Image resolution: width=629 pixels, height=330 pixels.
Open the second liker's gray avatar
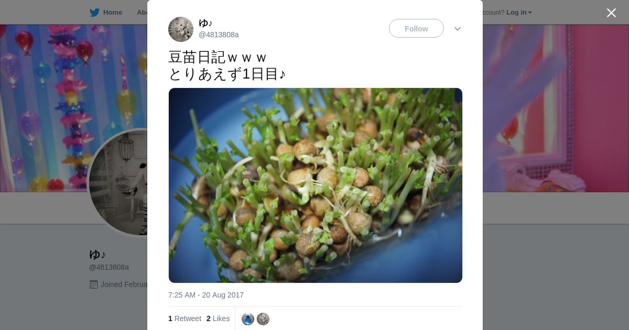coord(263,319)
